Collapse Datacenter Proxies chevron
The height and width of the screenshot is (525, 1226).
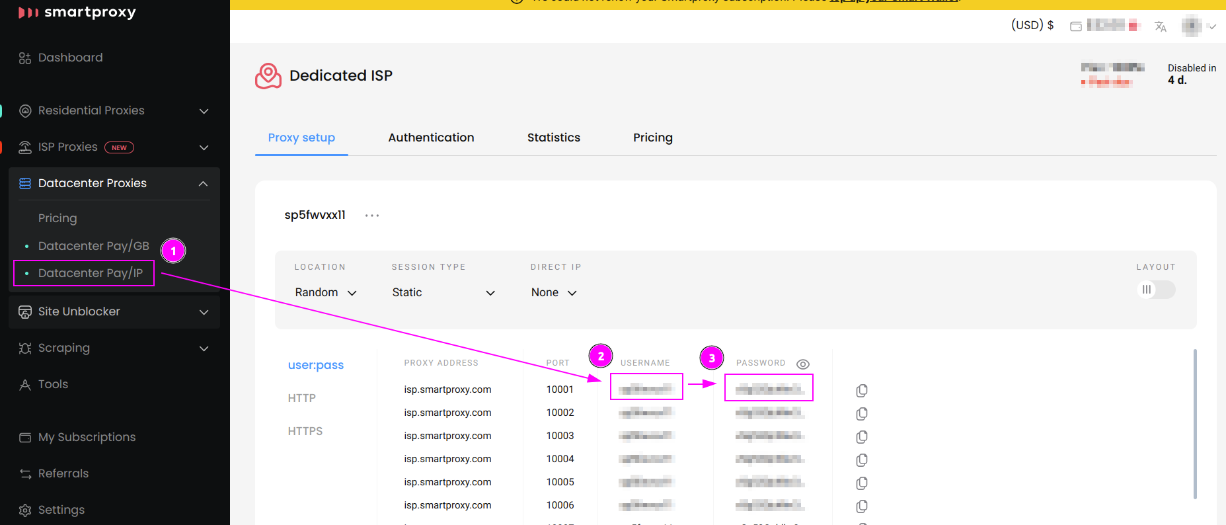[x=204, y=184]
